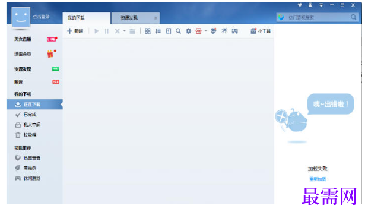The height and width of the screenshot is (215, 368).
Task: Click the 重新加载 reload link
Action: (x=318, y=179)
